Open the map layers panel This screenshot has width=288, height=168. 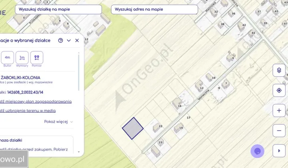click(279, 71)
